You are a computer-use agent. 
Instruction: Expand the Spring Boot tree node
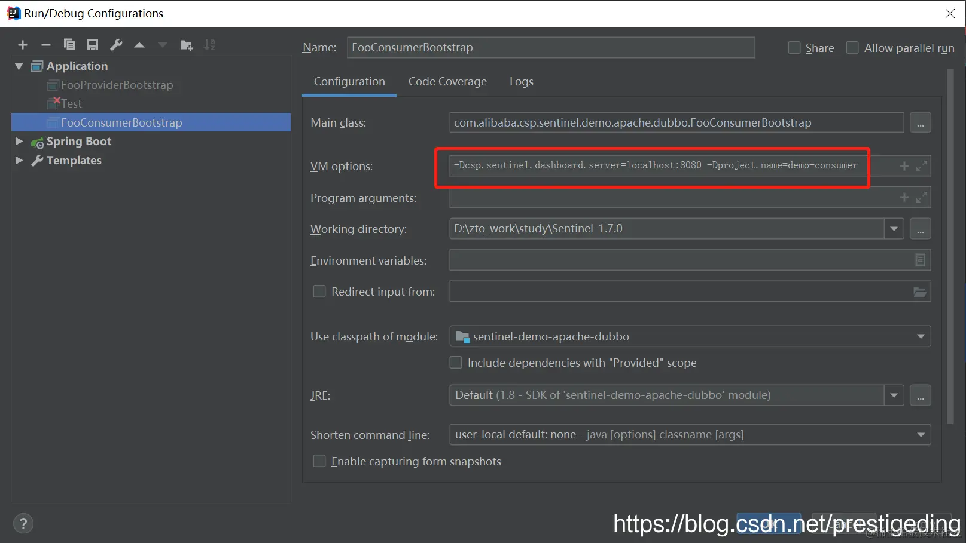pyautogui.click(x=19, y=142)
